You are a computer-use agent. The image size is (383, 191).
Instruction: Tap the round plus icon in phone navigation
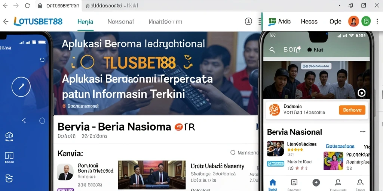click(316, 182)
